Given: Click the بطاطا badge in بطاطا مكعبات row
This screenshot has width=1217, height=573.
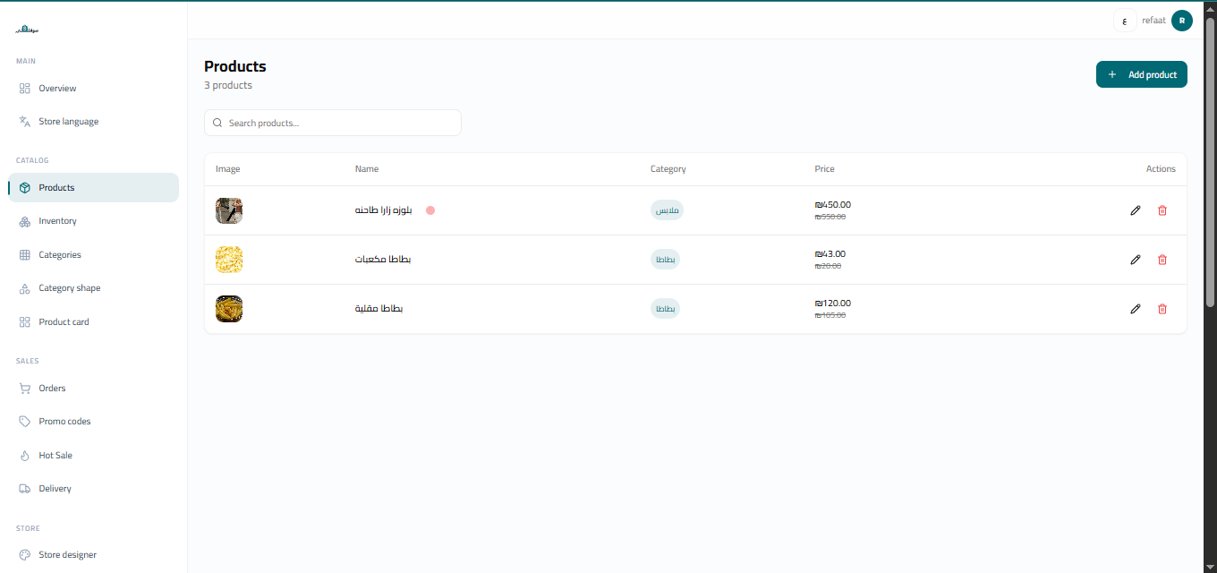Looking at the screenshot, I should [x=665, y=260].
